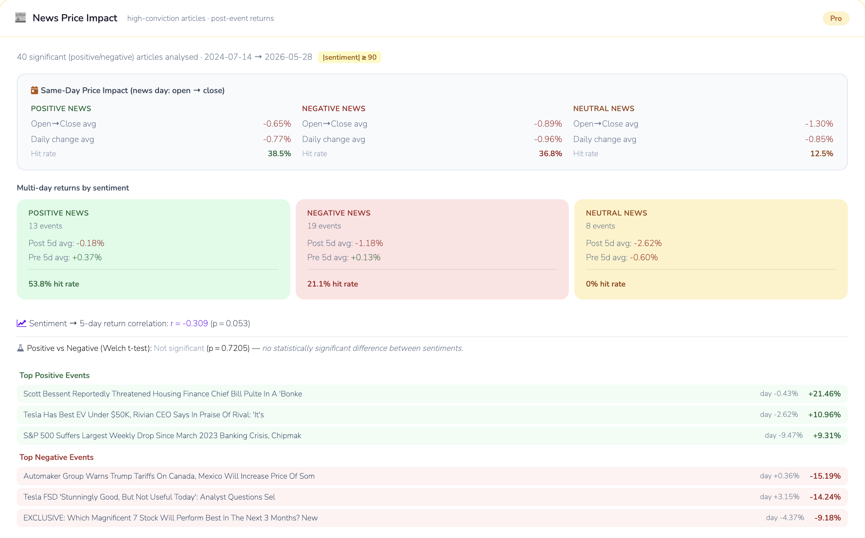Click the r = -0.309 correlation value
The width and height of the screenshot is (865, 538).
(x=189, y=323)
